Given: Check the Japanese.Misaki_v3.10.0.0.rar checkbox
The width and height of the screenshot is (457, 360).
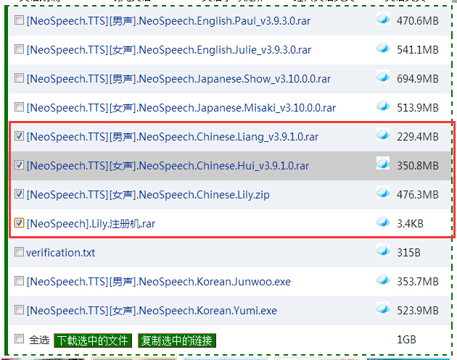Looking at the screenshot, I should coord(20,106).
